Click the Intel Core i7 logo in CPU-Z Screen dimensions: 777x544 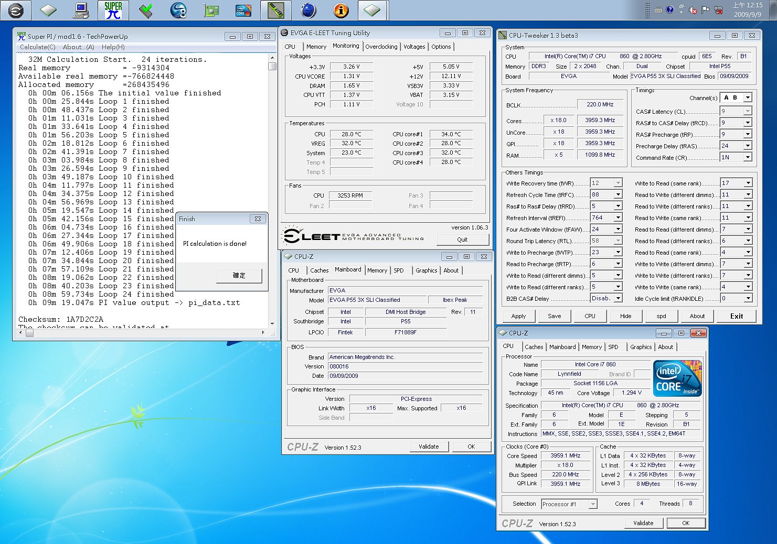(x=677, y=378)
